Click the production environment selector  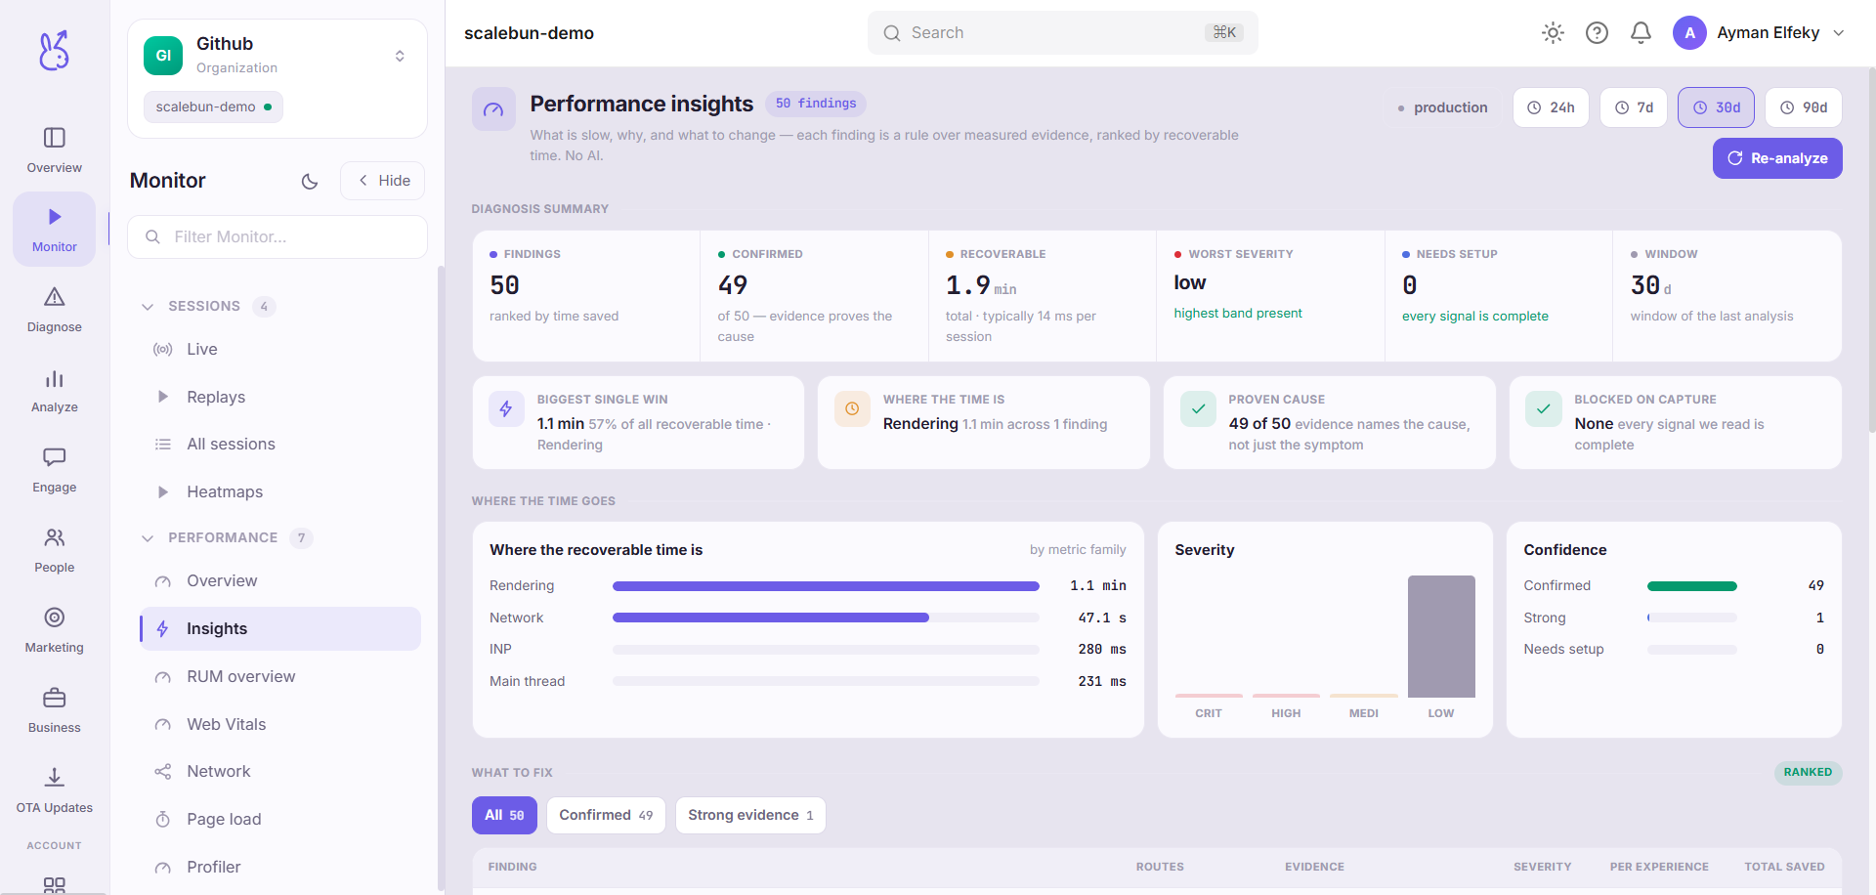1442,107
